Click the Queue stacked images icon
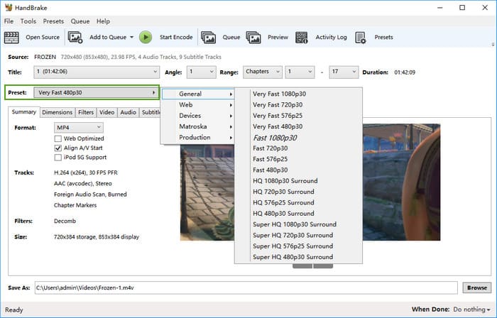This screenshot has height=318, width=497. coord(209,38)
